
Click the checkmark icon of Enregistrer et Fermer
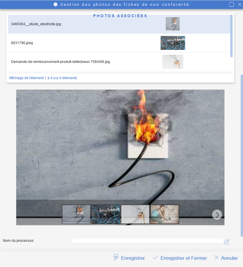[x=155, y=257]
